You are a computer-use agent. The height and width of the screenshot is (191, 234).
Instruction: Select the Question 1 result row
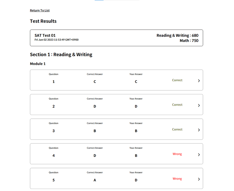click(116, 80)
